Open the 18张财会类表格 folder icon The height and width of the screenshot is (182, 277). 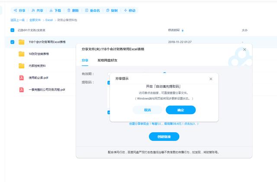pos(21,54)
